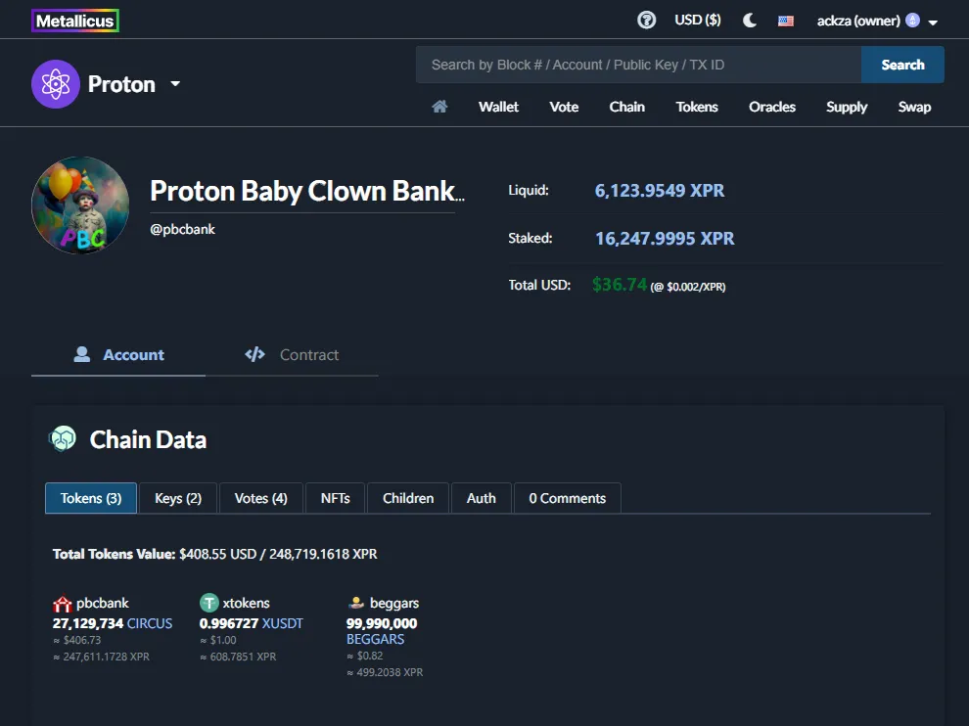Click the ≈ $406.73 value
Viewport: 969px width, 726px height.
click(76, 640)
